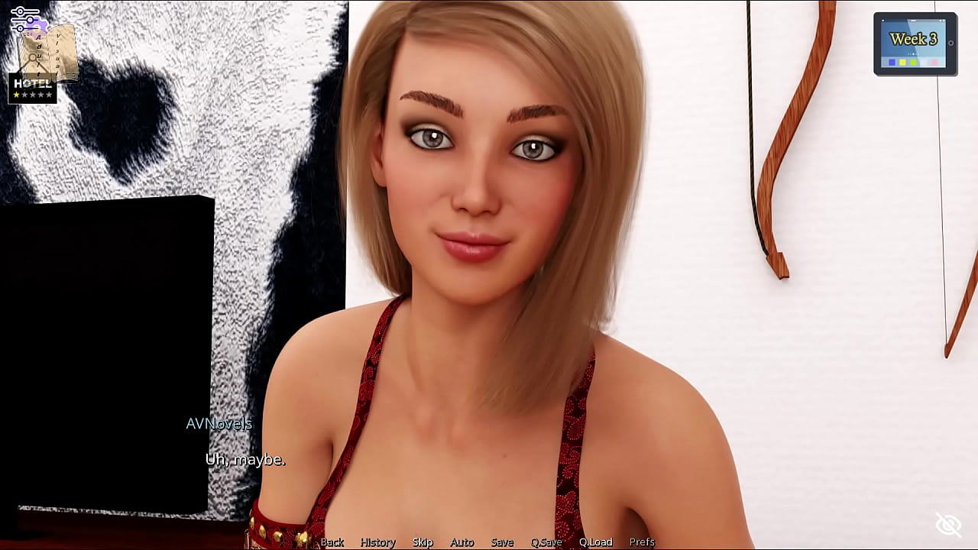This screenshot has width=978, height=550.
Task: Quick load with Q.Load
Action: pos(595,542)
